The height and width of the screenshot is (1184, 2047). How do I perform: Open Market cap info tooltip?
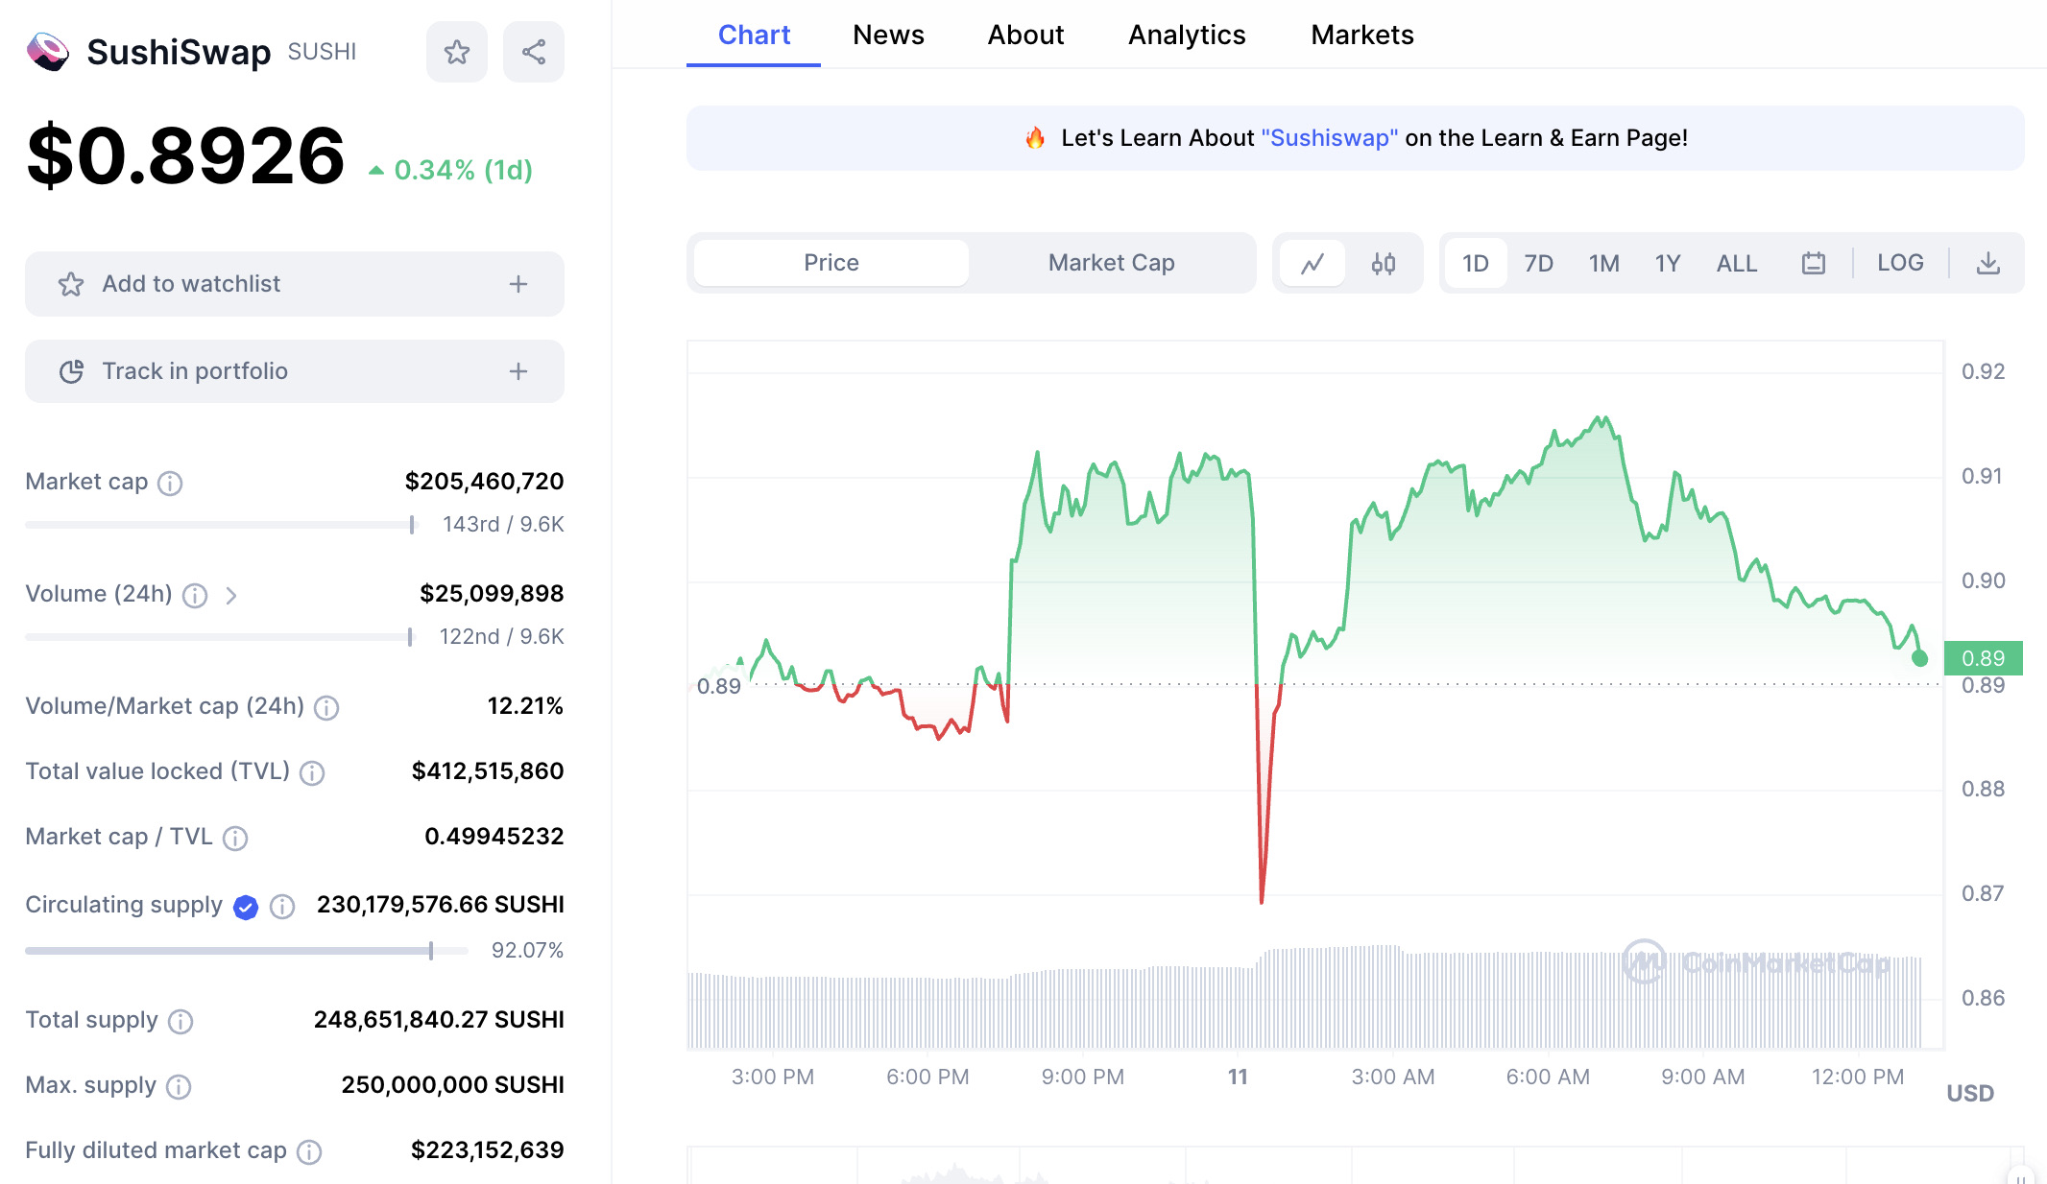coord(170,484)
